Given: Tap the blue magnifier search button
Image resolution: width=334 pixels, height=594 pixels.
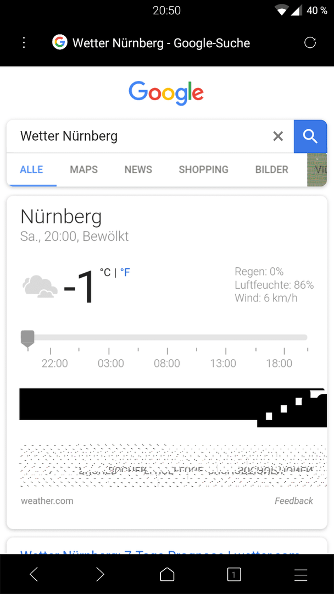Looking at the screenshot, I should [x=310, y=136].
